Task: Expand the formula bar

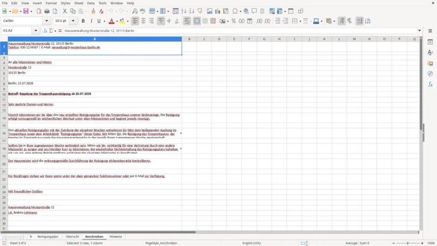Action: [420, 31]
